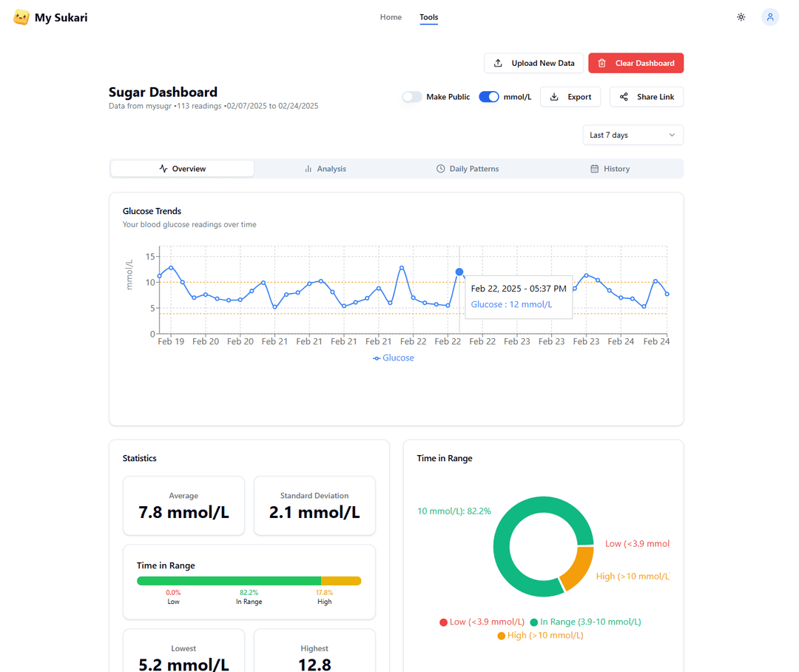The height and width of the screenshot is (672, 799).
Task: Click the upload icon beside Upload New Data
Action: click(x=497, y=63)
